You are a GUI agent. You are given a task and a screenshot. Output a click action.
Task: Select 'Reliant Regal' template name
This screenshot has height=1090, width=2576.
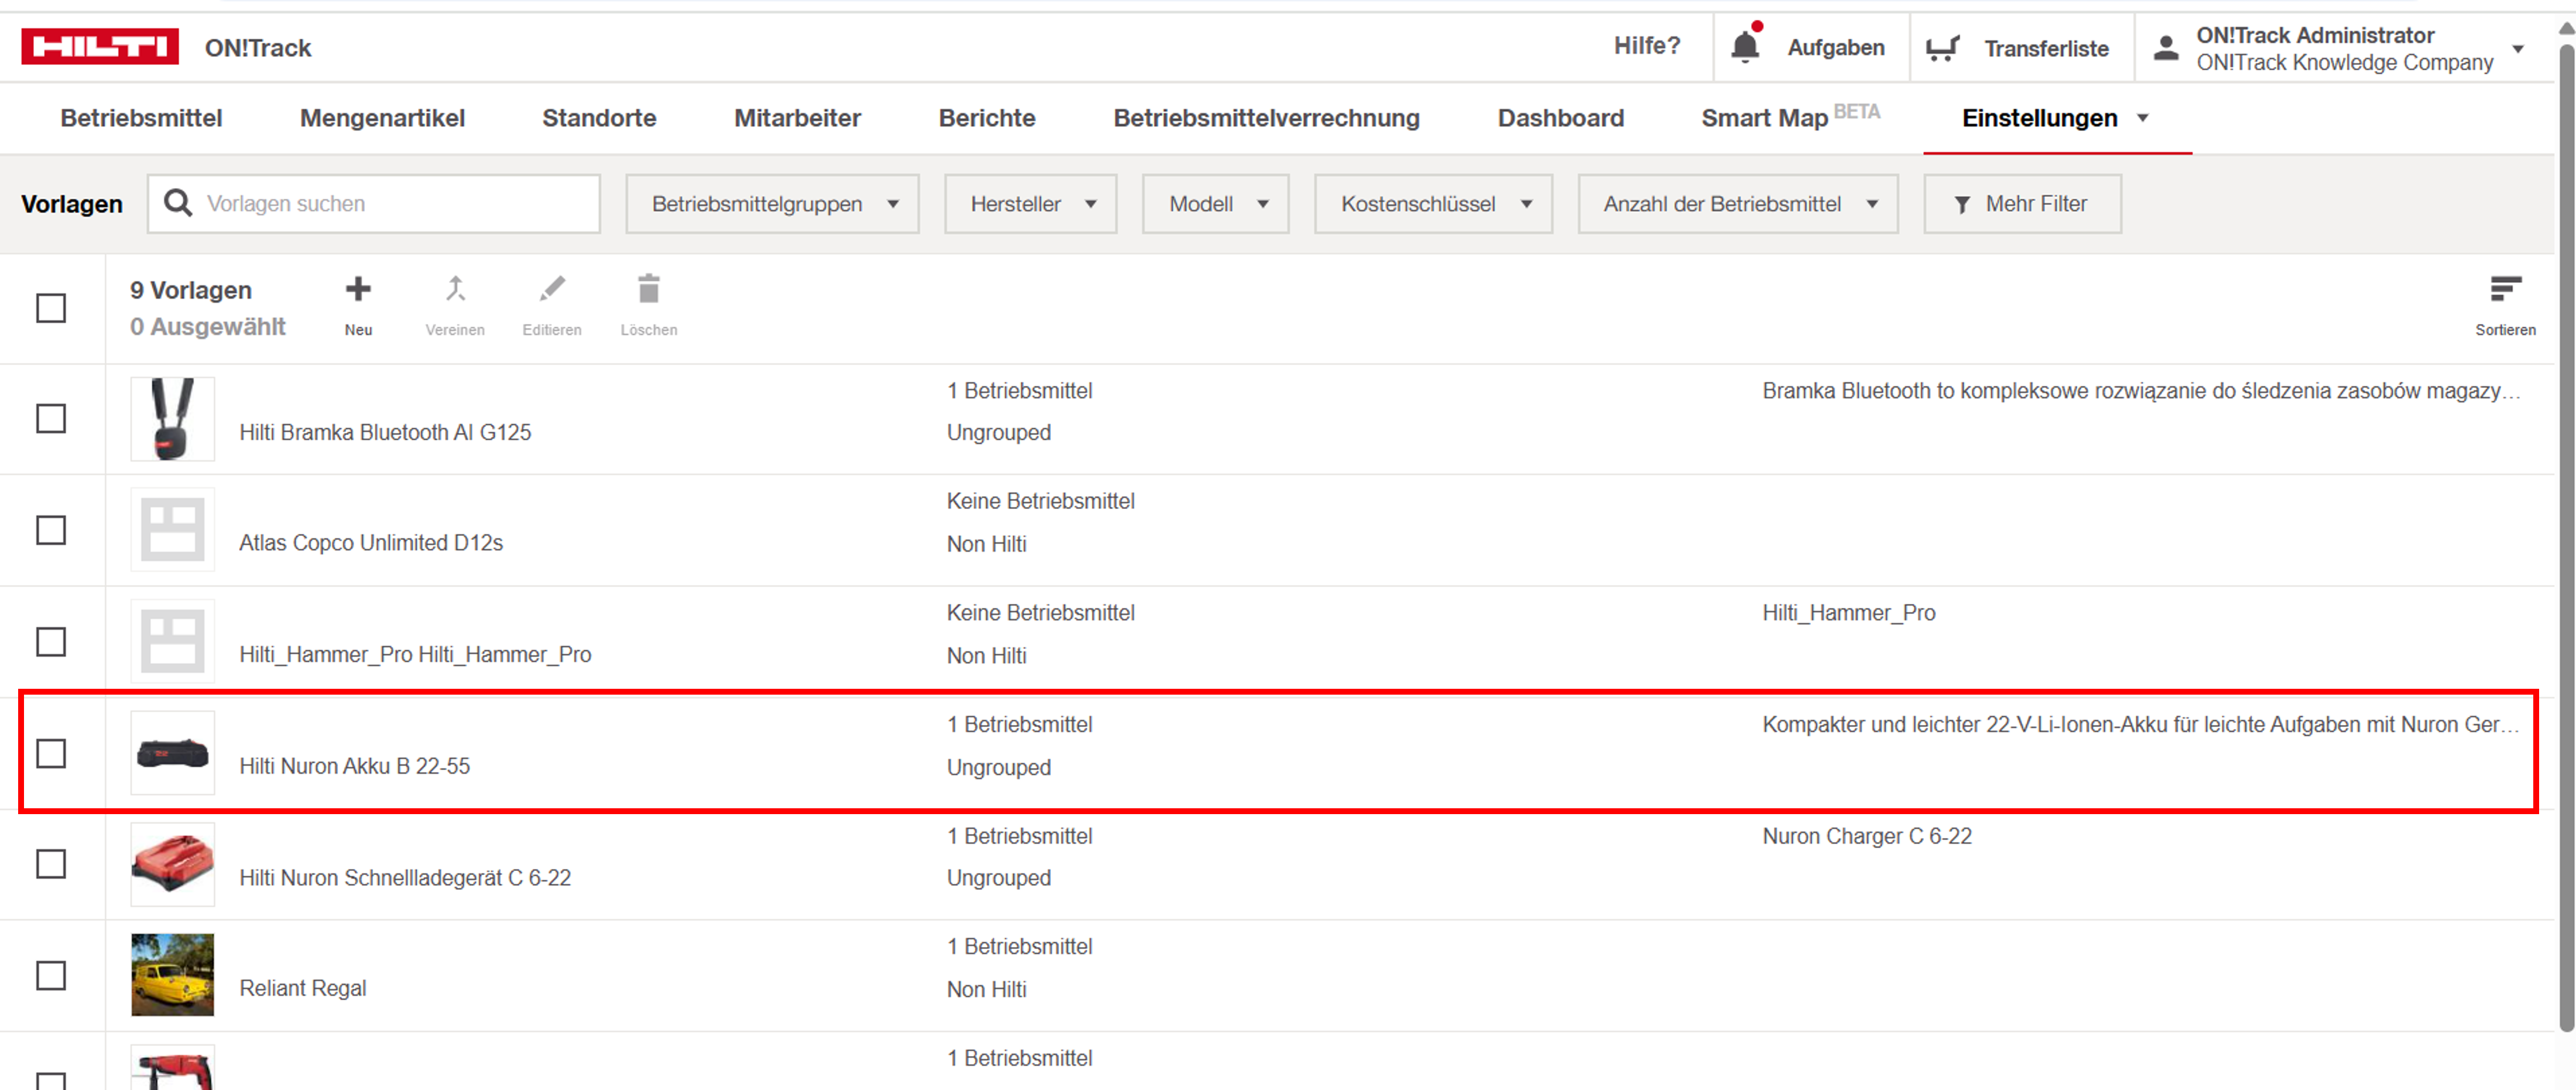(302, 988)
